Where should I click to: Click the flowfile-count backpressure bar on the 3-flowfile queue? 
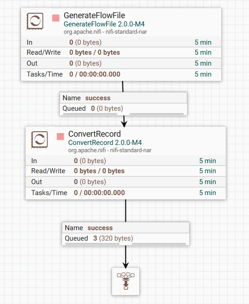point(92,244)
